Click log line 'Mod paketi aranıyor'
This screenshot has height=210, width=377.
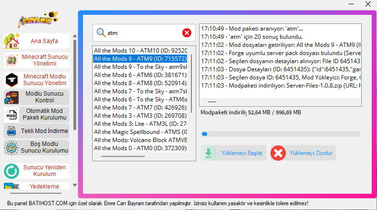pos(252,29)
